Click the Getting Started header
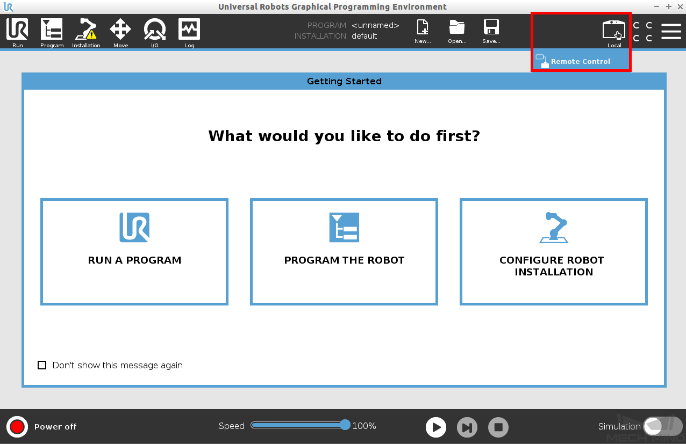The width and height of the screenshot is (686, 444). coord(344,81)
